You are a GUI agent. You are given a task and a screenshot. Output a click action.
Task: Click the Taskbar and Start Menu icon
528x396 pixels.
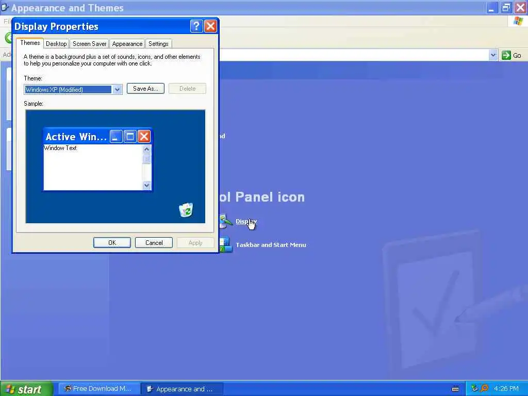pos(225,245)
